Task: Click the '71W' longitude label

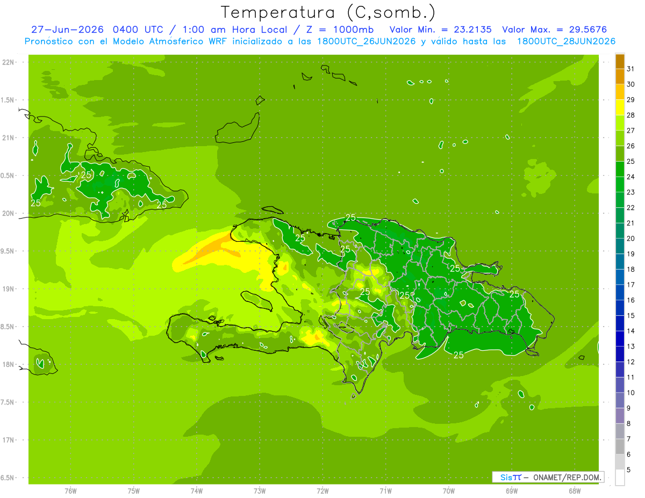Action: pyautogui.click(x=385, y=491)
